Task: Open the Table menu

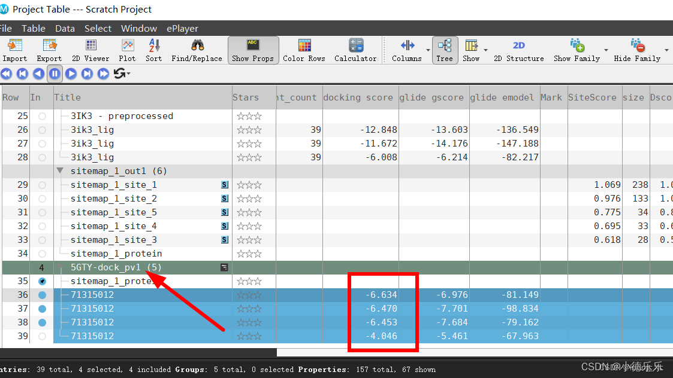Action: (34, 29)
